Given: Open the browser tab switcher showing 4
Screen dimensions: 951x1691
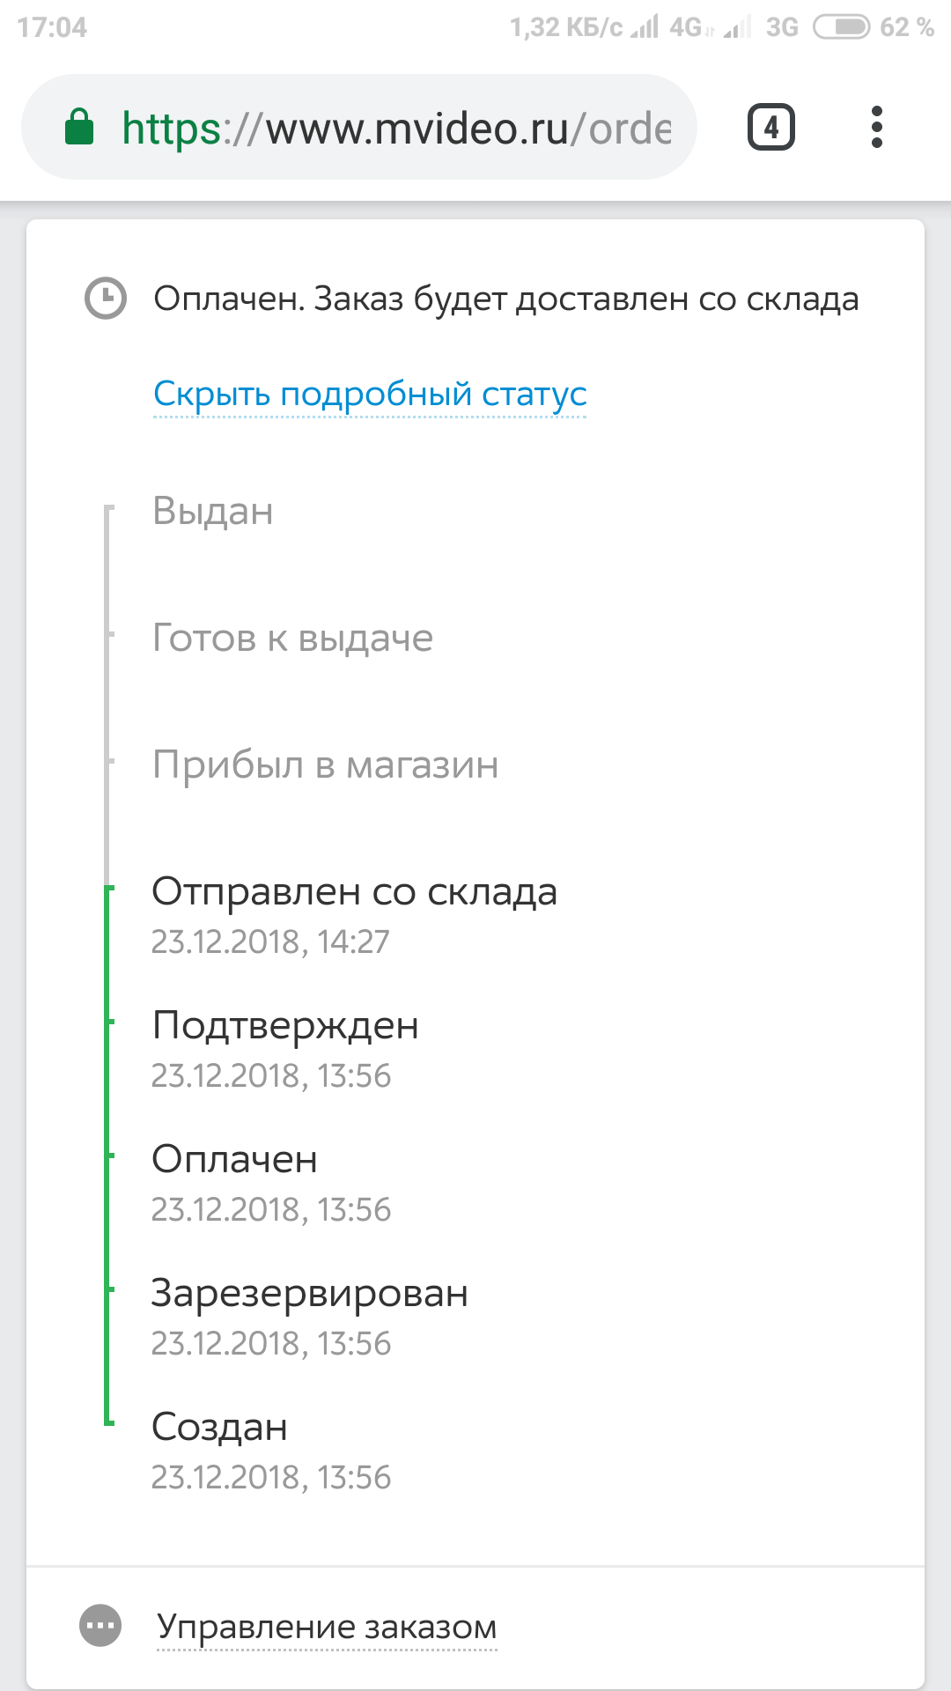Looking at the screenshot, I should tap(770, 128).
